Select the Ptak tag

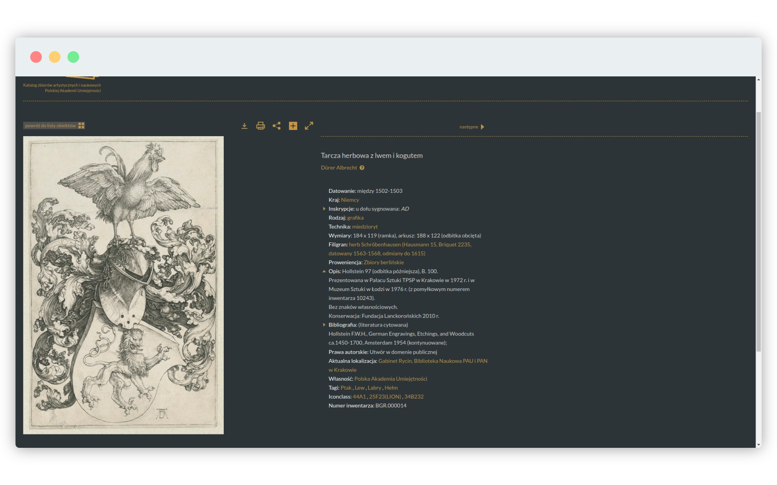pyautogui.click(x=346, y=388)
